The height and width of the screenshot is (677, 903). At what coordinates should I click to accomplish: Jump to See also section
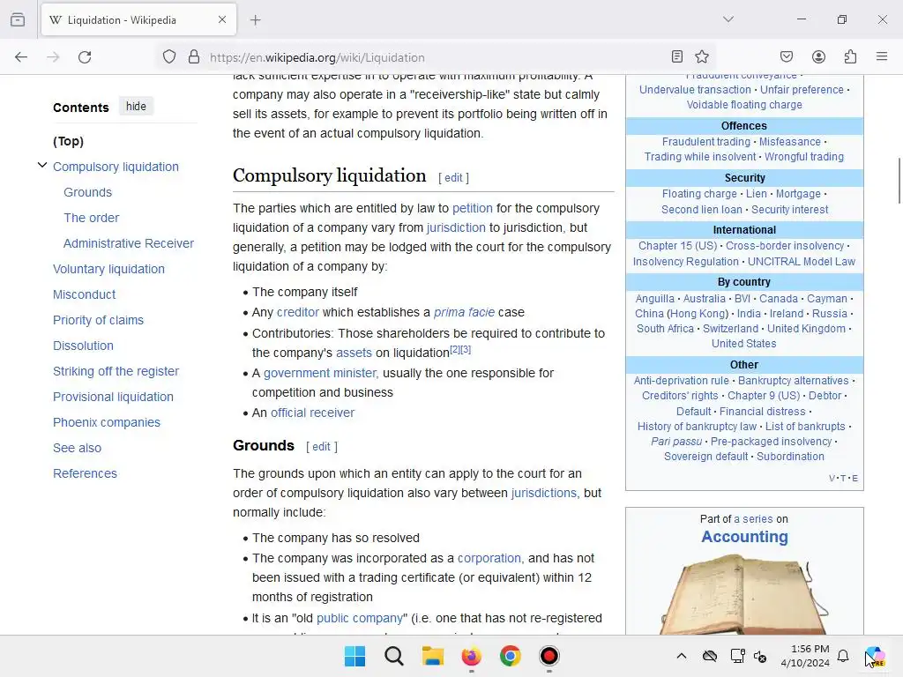tap(78, 448)
